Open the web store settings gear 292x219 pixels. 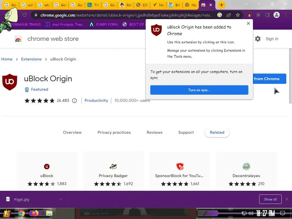[258, 39]
